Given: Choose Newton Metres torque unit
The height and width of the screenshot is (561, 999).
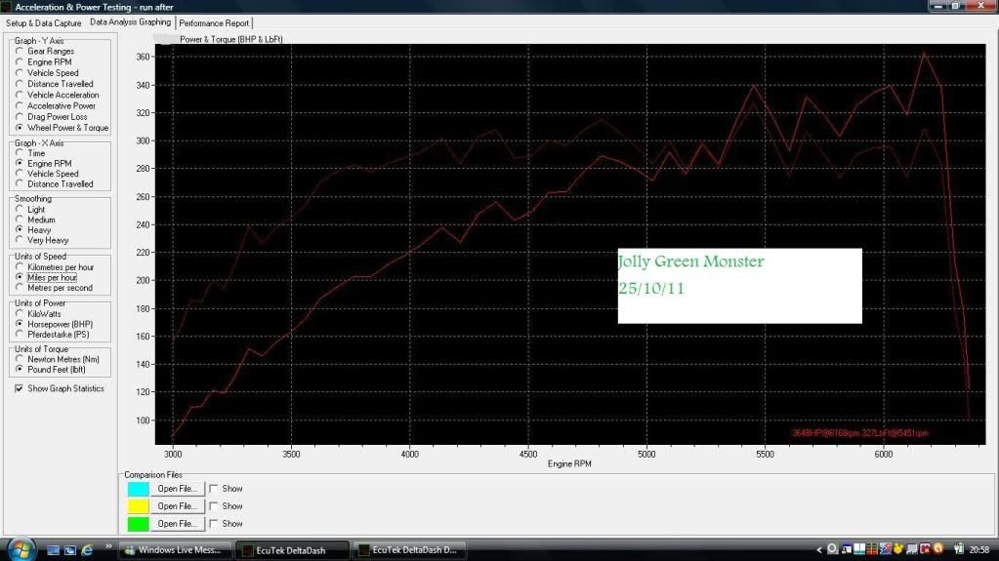Looking at the screenshot, I should [20, 359].
